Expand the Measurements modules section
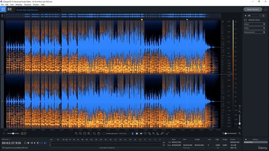 click(255, 32)
